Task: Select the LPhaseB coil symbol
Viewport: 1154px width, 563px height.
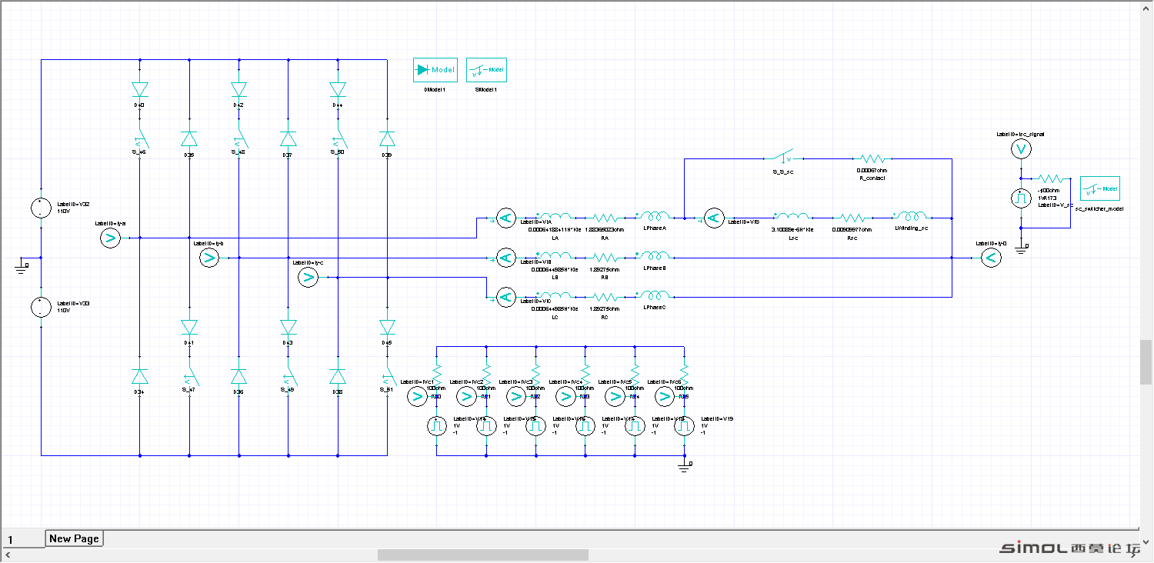Action: coord(654,255)
